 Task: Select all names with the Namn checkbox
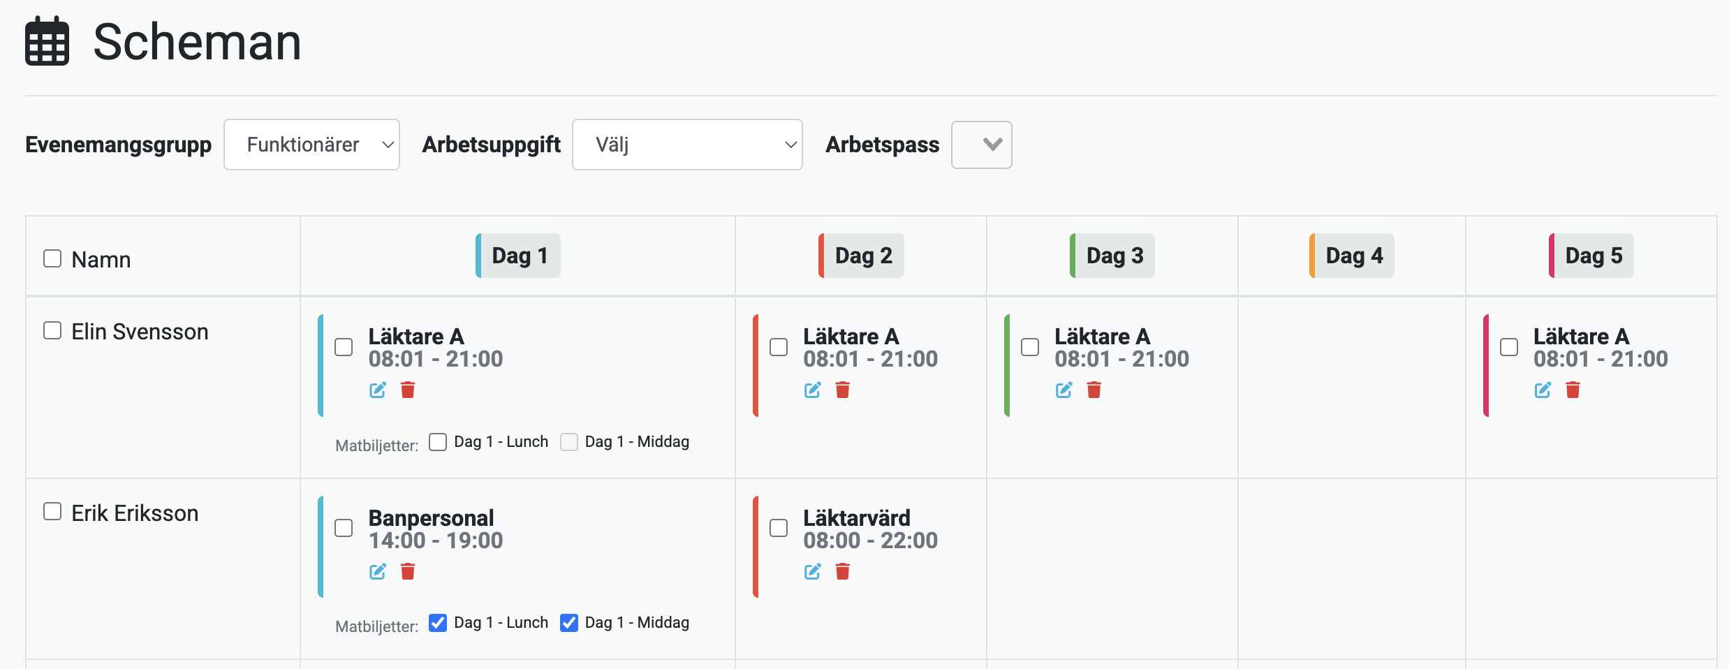(x=52, y=258)
